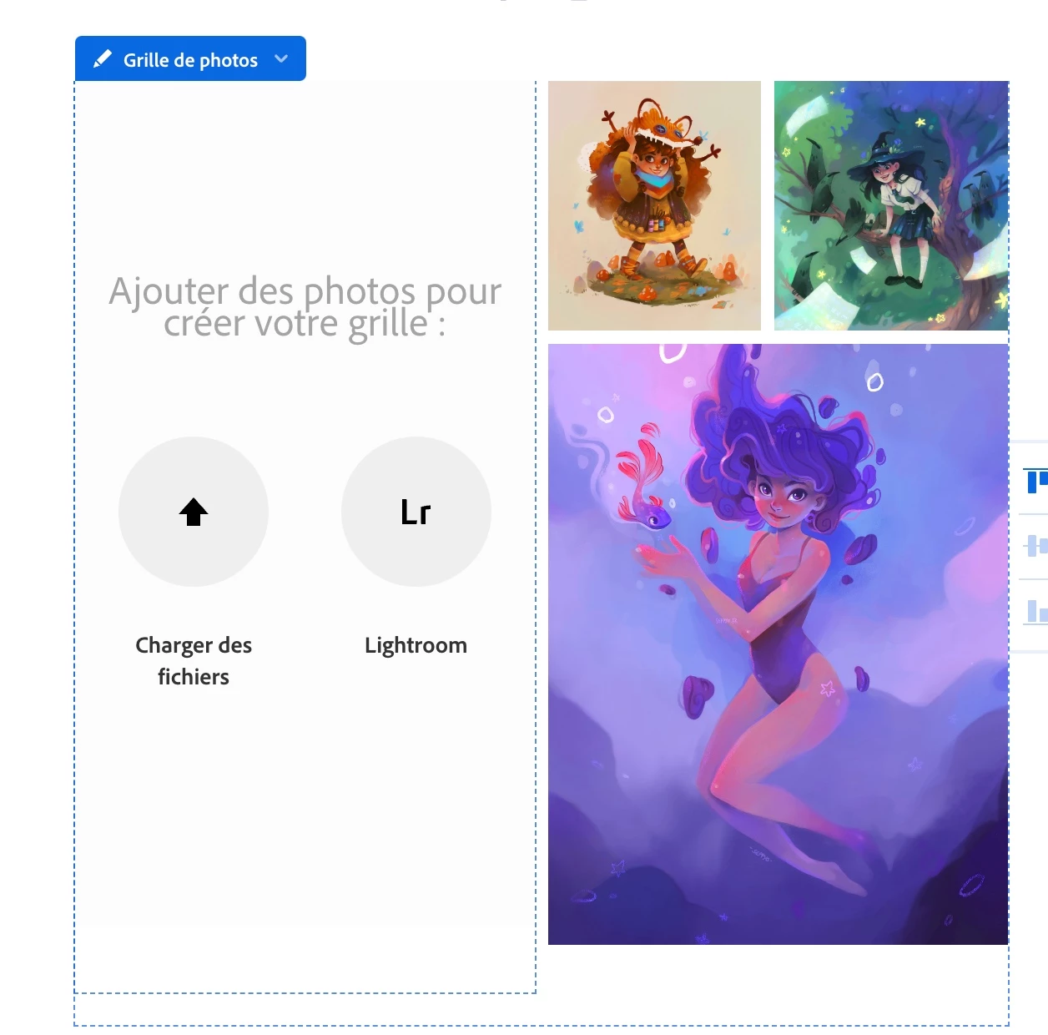Click the pencil edit icon on Grille de photos
Image resolution: width=1048 pixels, height=1035 pixels.
102,59
